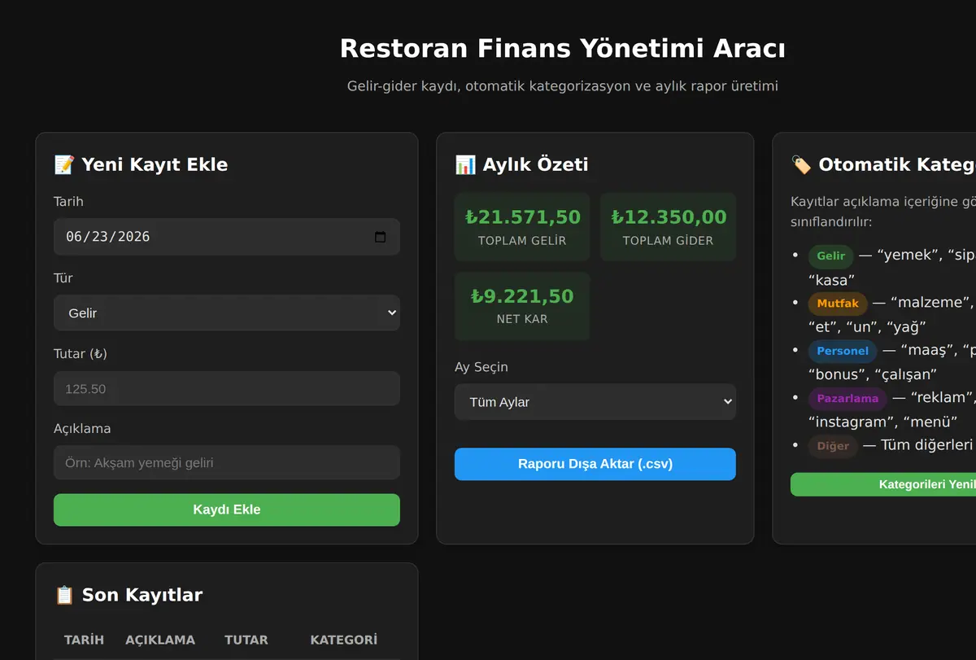Click the bar chart icon beside Aylık Özeti
Viewport: 976px width, 660px height.
click(x=465, y=164)
